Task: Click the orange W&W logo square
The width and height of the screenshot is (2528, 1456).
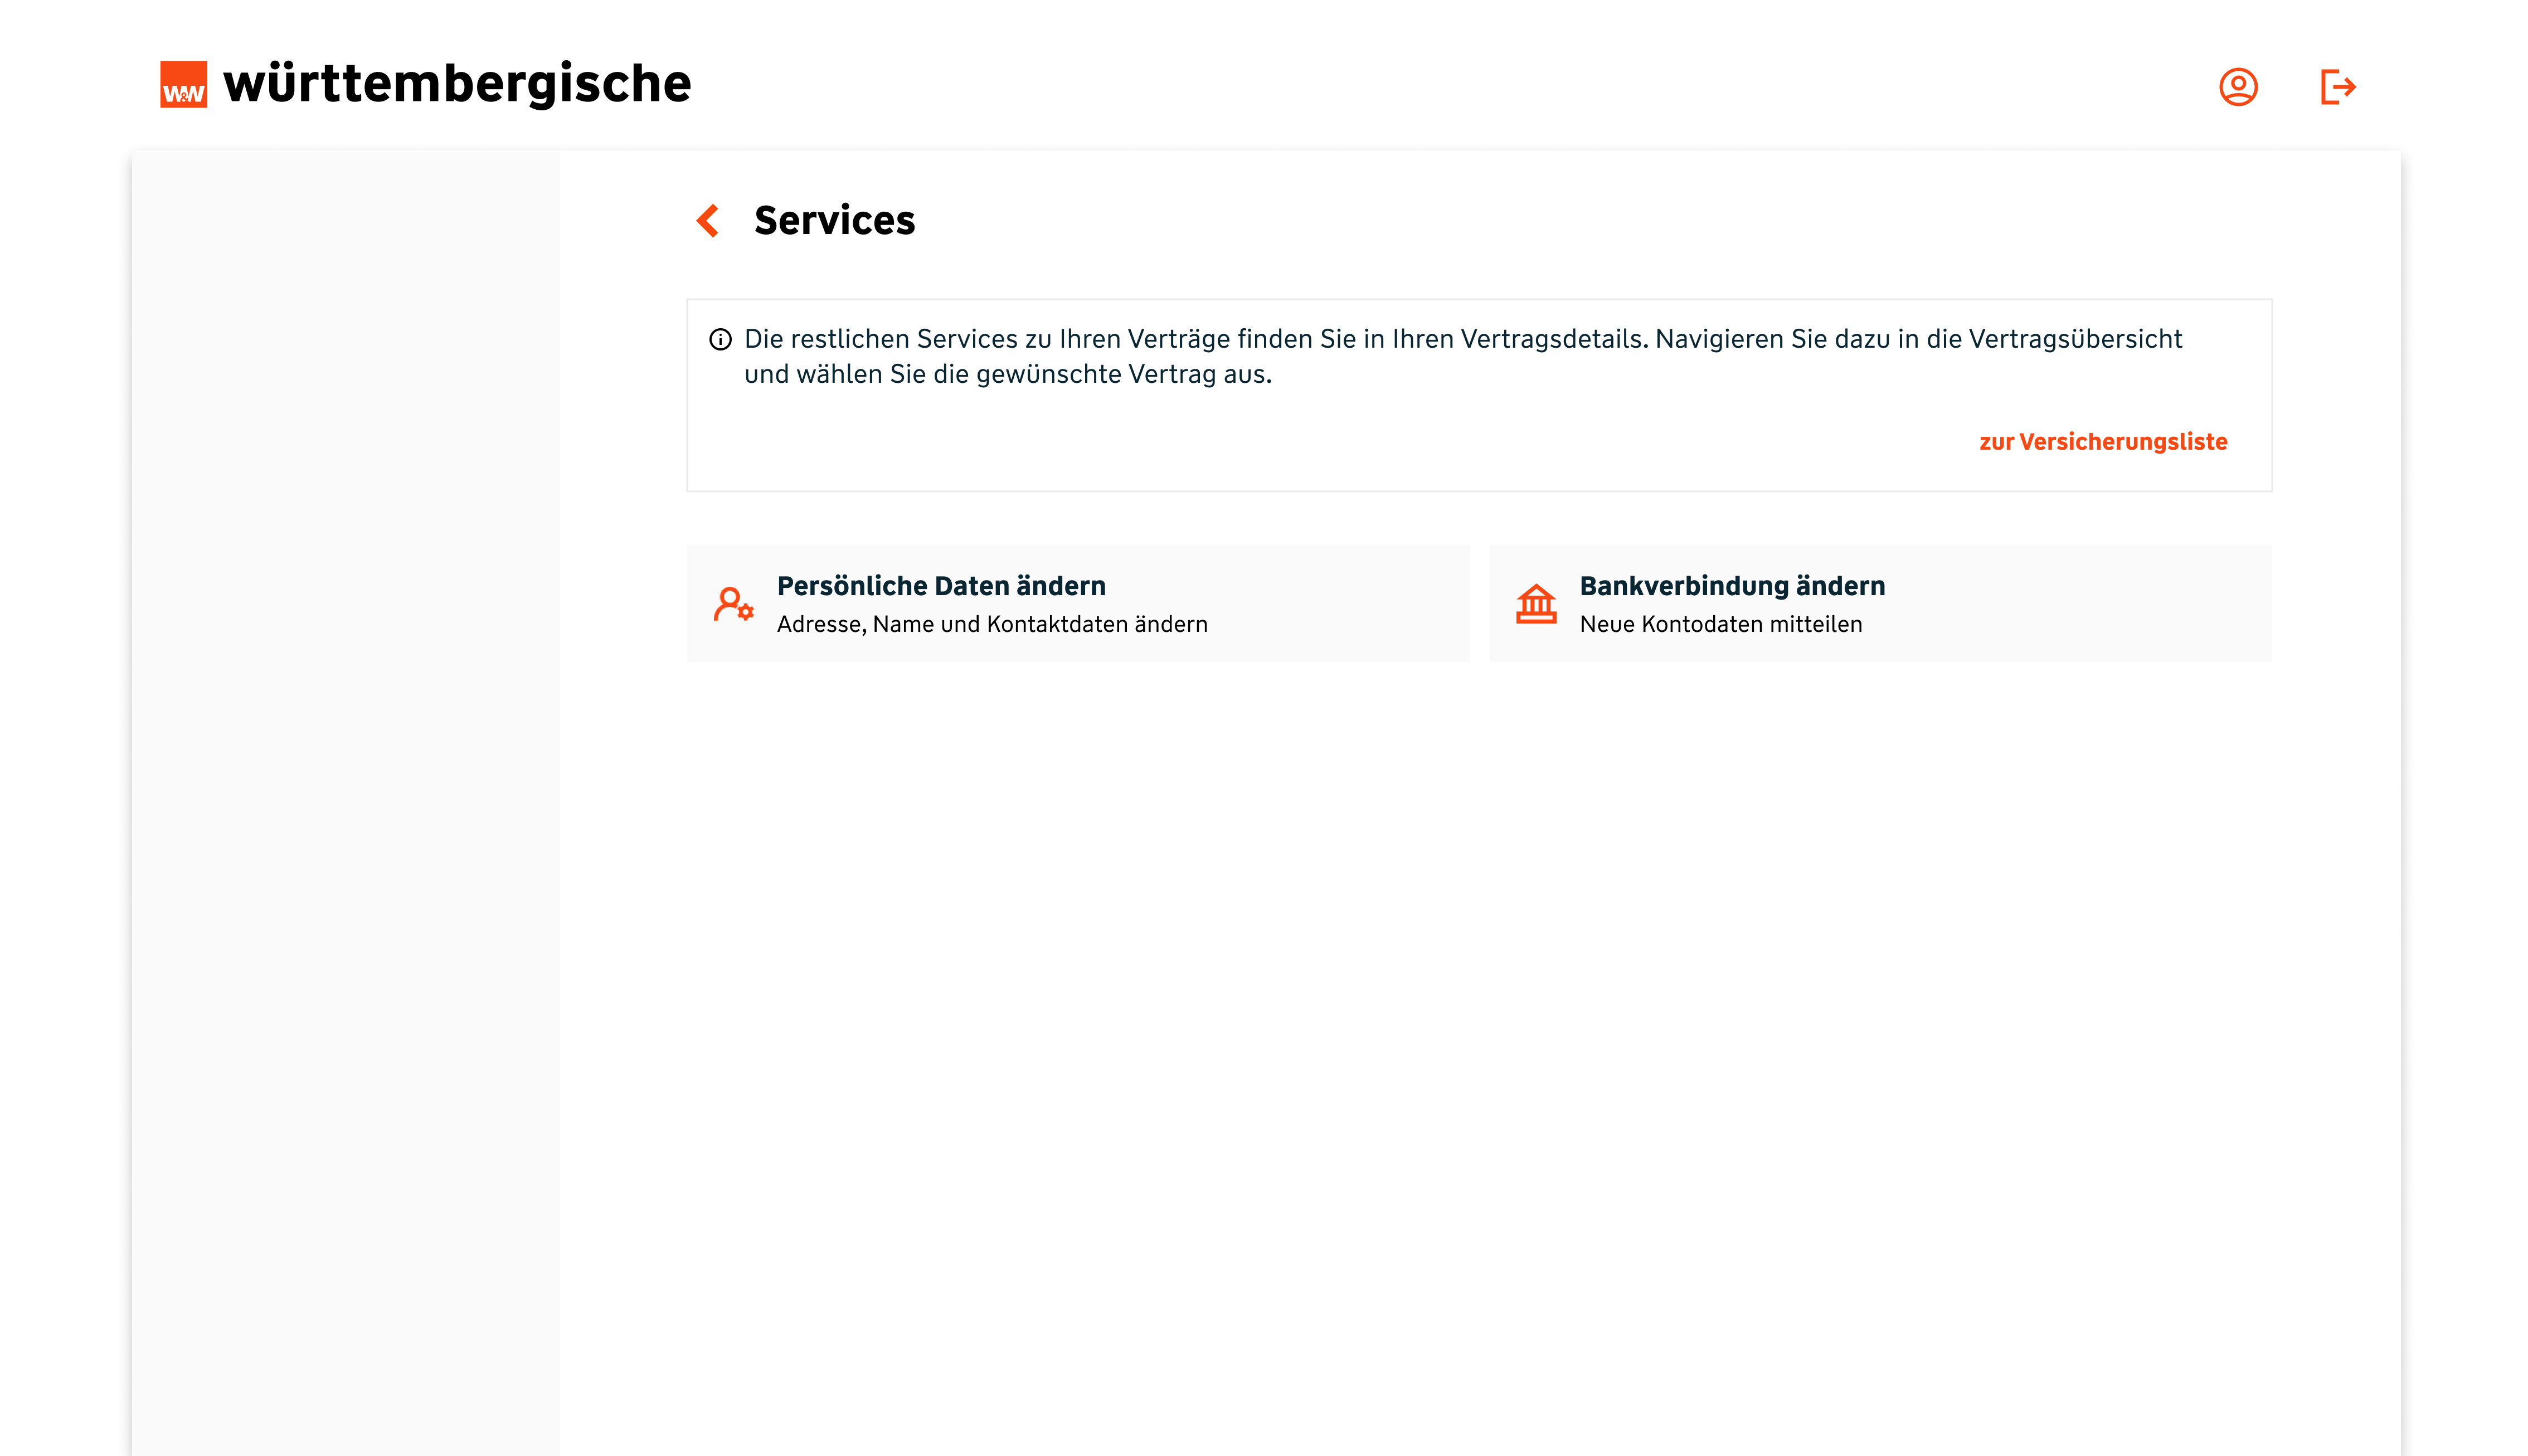Action: (x=184, y=84)
